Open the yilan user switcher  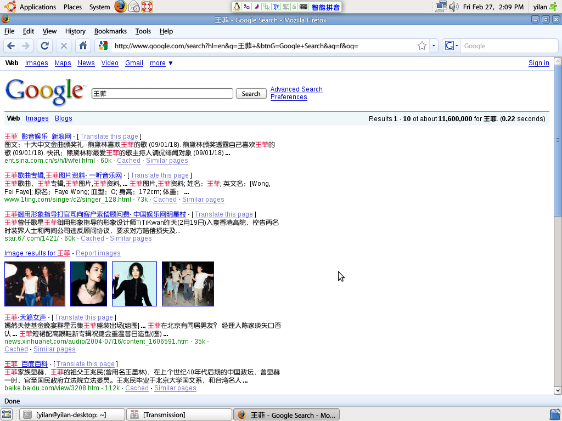[545, 7]
